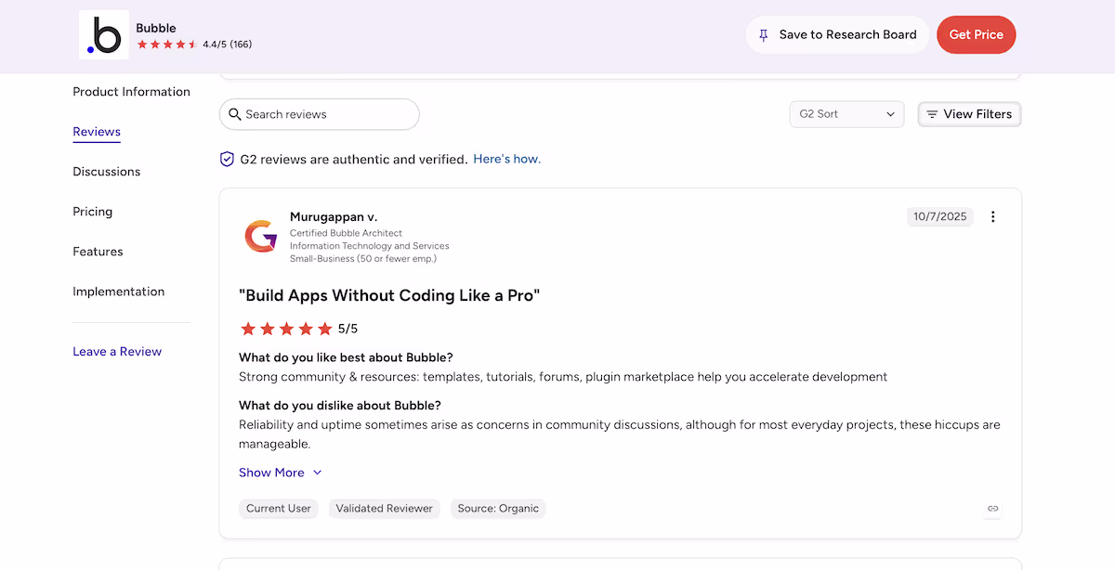Click the pin icon on Save to Research Board
Image resolution: width=1115 pixels, height=570 pixels.
point(764,35)
